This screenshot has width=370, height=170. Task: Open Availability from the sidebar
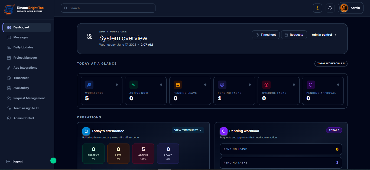pyautogui.click(x=27, y=88)
